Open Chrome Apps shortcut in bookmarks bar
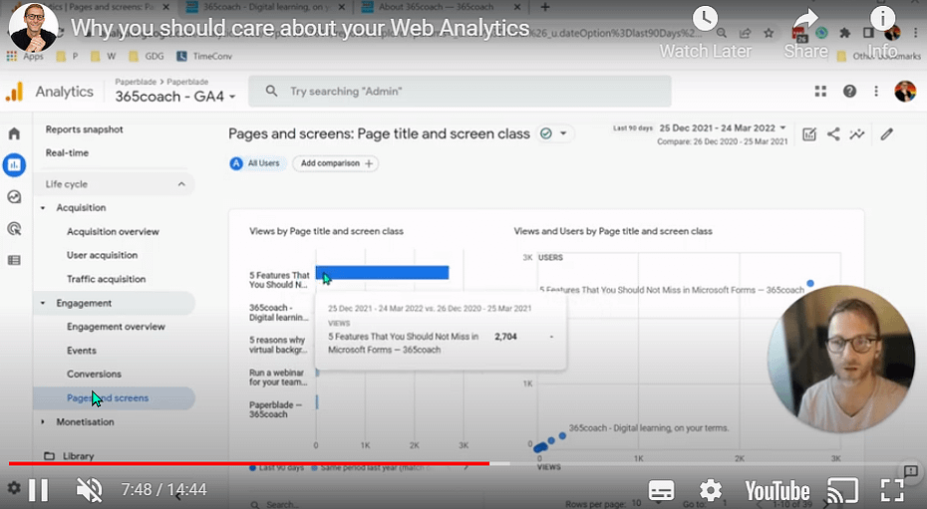The width and height of the screenshot is (927, 509). point(25,56)
